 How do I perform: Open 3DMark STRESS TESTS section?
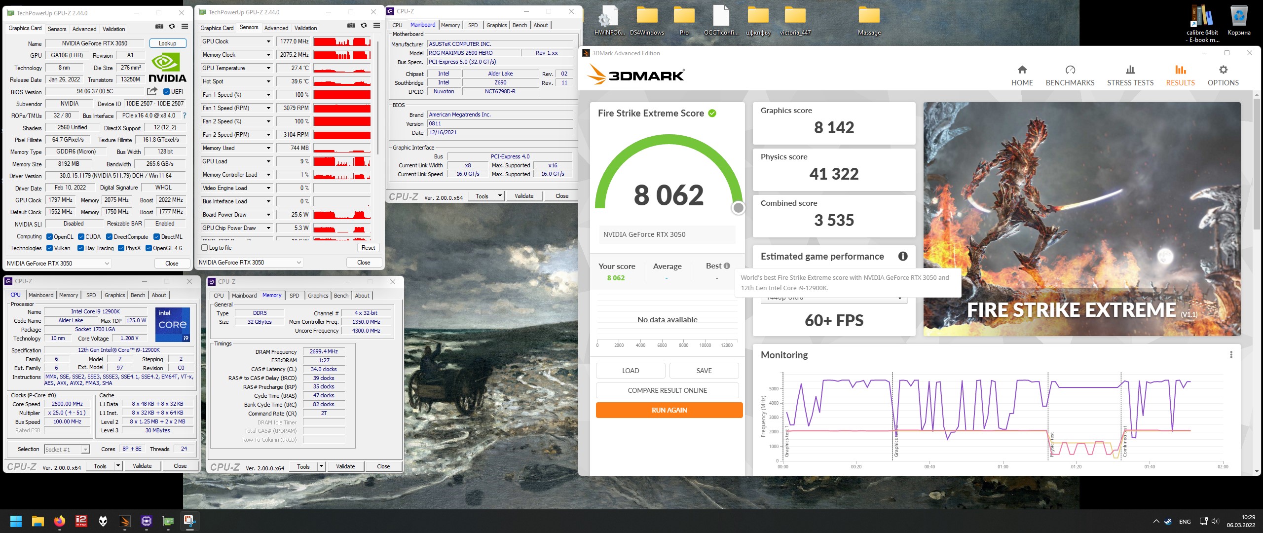[1130, 76]
